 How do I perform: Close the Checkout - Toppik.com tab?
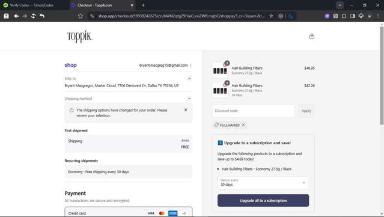click(132, 5)
